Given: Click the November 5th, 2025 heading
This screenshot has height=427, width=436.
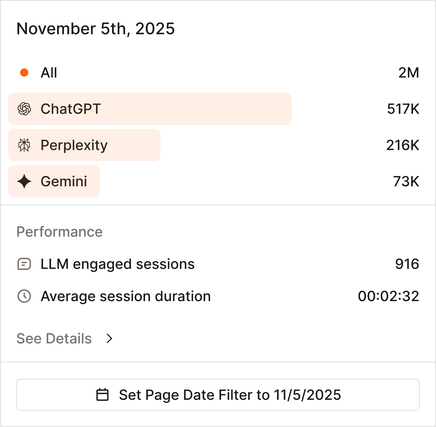Looking at the screenshot, I should click(x=95, y=28).
